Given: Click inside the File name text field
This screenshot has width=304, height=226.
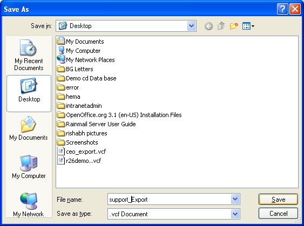Looking at the screenshot, I should point(169,199).
